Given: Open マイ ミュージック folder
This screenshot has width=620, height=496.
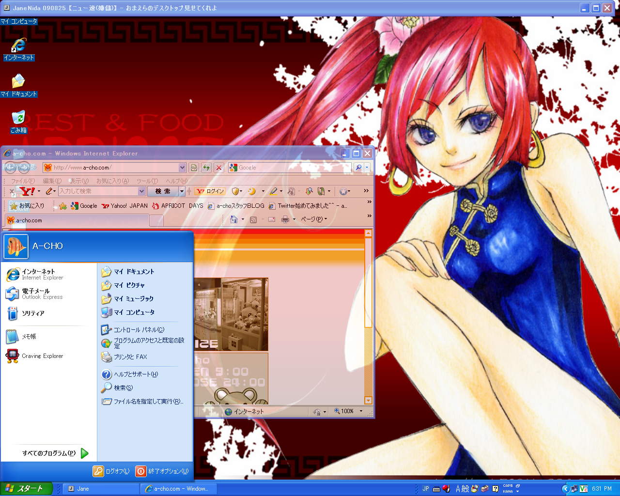Looking at the screenshot, I should click(127, 299).
